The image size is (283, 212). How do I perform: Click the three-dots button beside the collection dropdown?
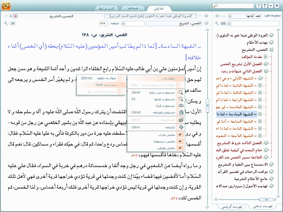click(224, 16)
